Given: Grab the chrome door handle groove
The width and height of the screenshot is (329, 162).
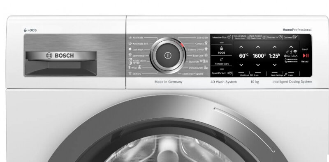Looking at the screenshot, I should pos(244,129).
